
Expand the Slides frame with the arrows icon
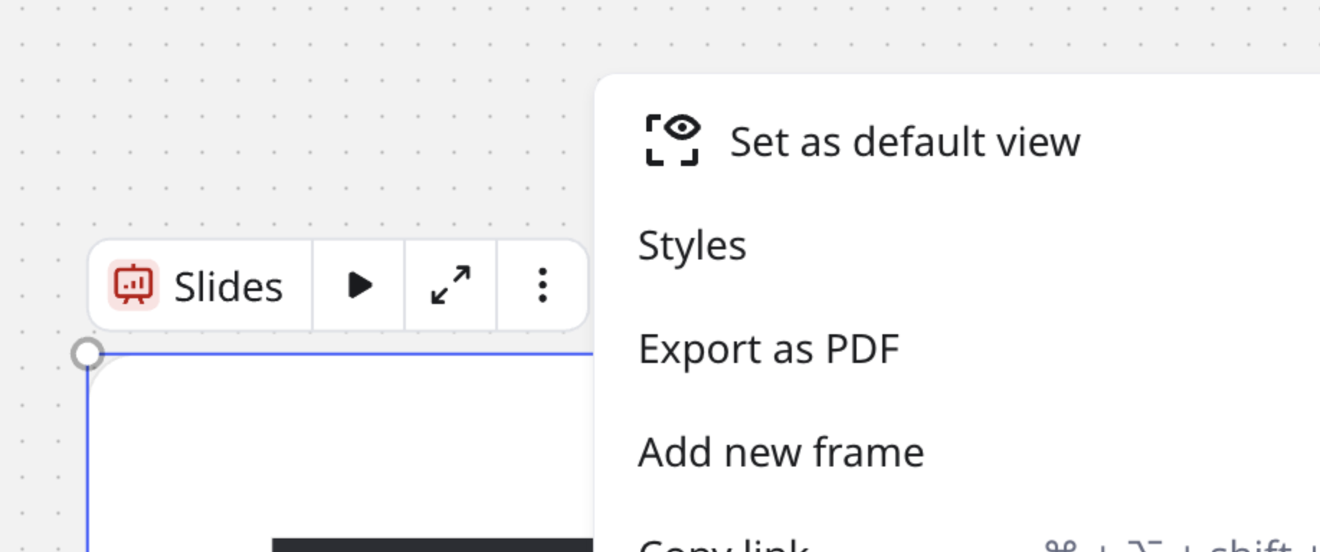pos(451,285)
